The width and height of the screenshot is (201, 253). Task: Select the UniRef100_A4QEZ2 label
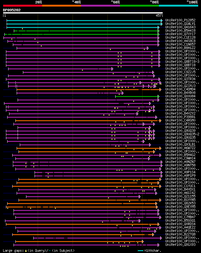180,227
